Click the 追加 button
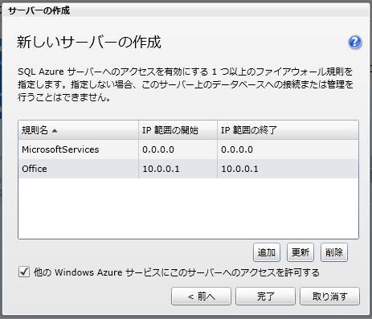This screenshot has width=372, height=319. tap(267, 252)
